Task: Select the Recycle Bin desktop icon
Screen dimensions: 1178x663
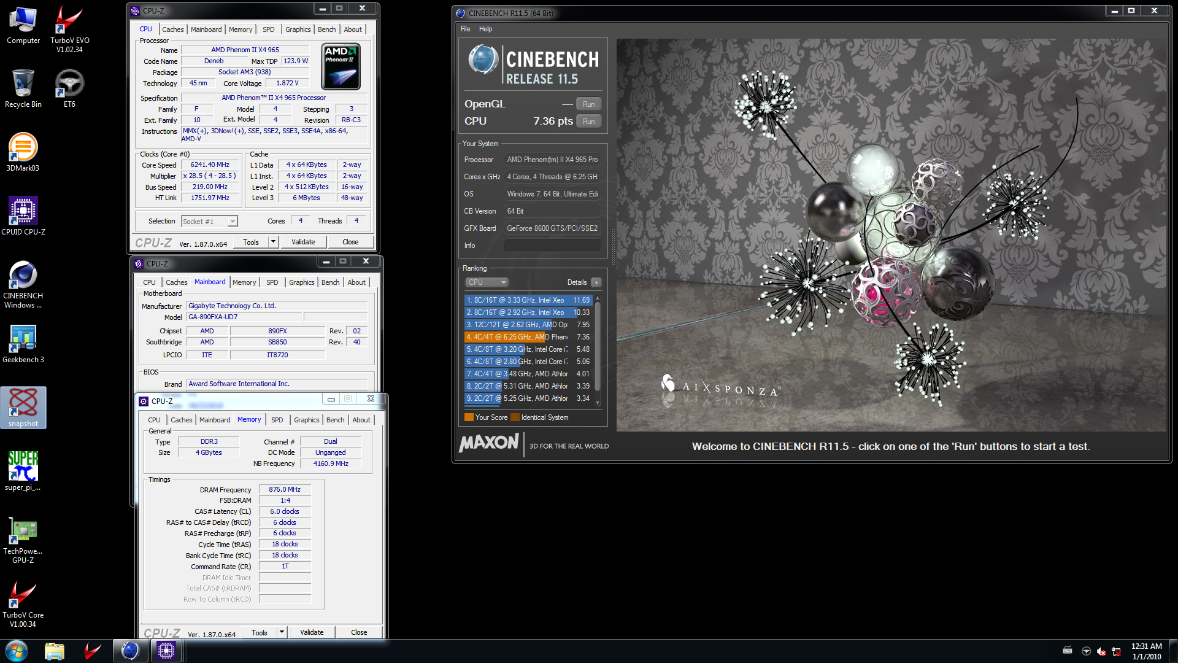Action: (x=23, y=89)
